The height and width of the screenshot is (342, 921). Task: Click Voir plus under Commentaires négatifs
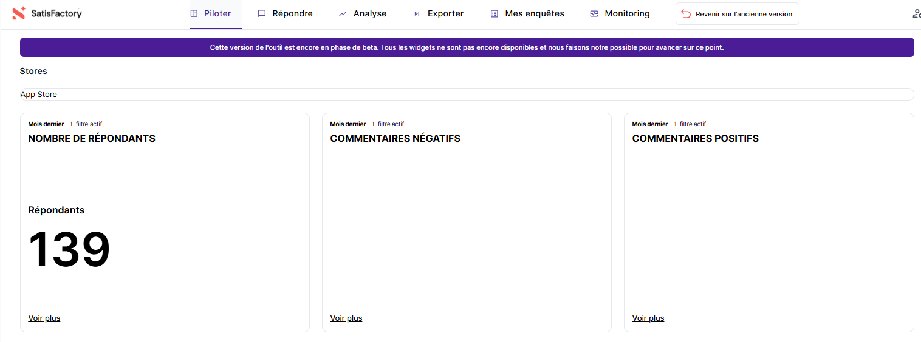(346, 318)
